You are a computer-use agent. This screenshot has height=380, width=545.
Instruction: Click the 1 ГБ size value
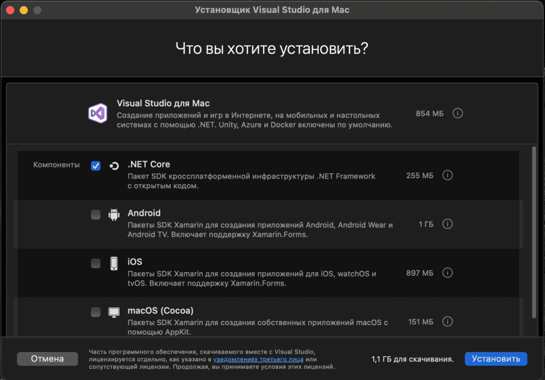[426, 224]
